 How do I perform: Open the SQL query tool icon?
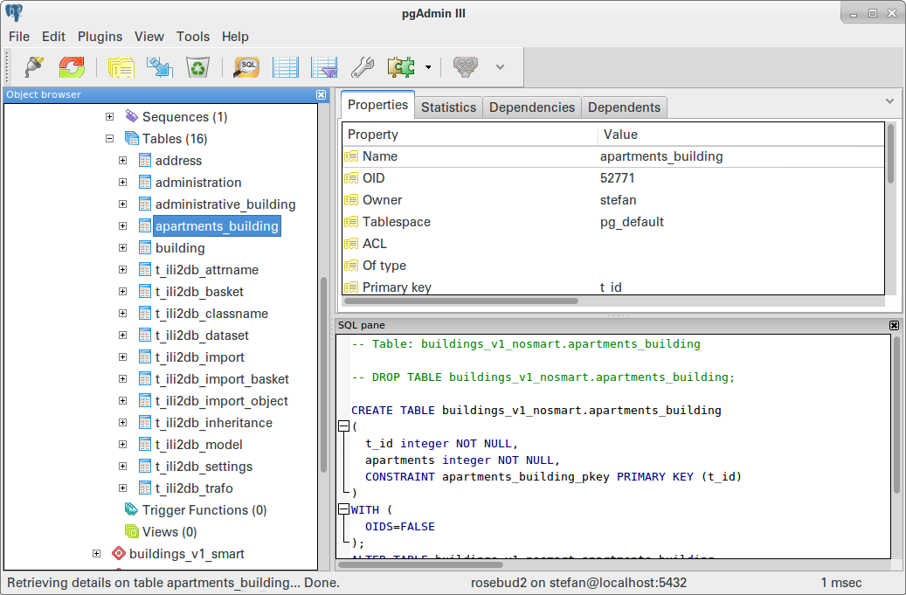tap(246, 67)
